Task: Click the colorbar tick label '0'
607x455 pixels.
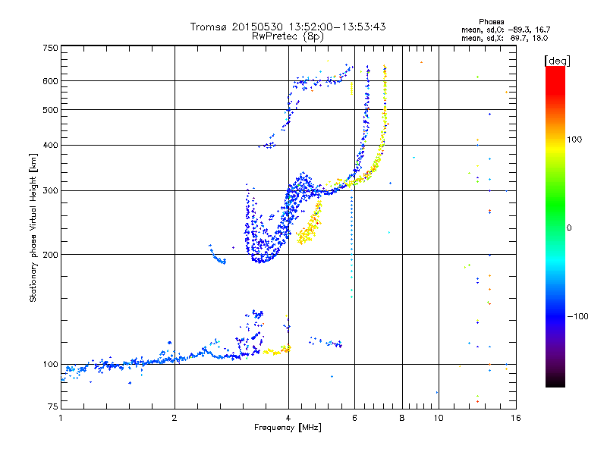Action: 569,228
